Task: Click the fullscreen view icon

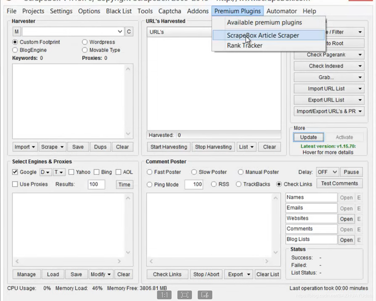Action: pos(185,295)
